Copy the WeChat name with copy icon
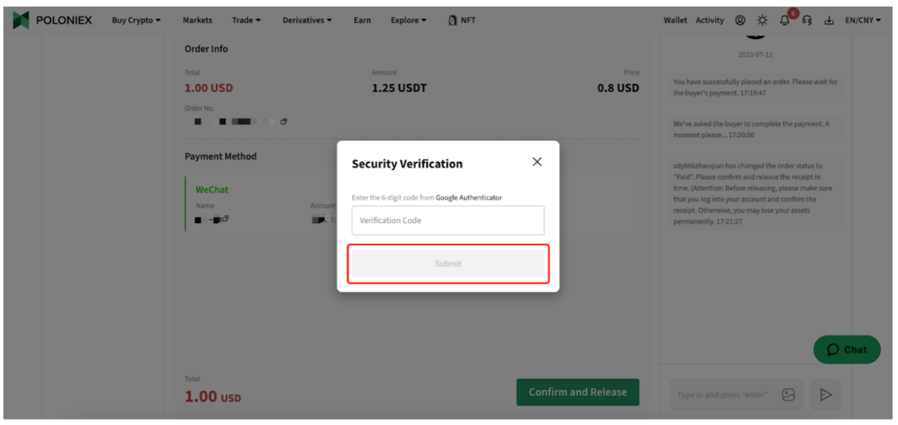The width and height of the screenshot is (898, 425). tap(225, 219)
